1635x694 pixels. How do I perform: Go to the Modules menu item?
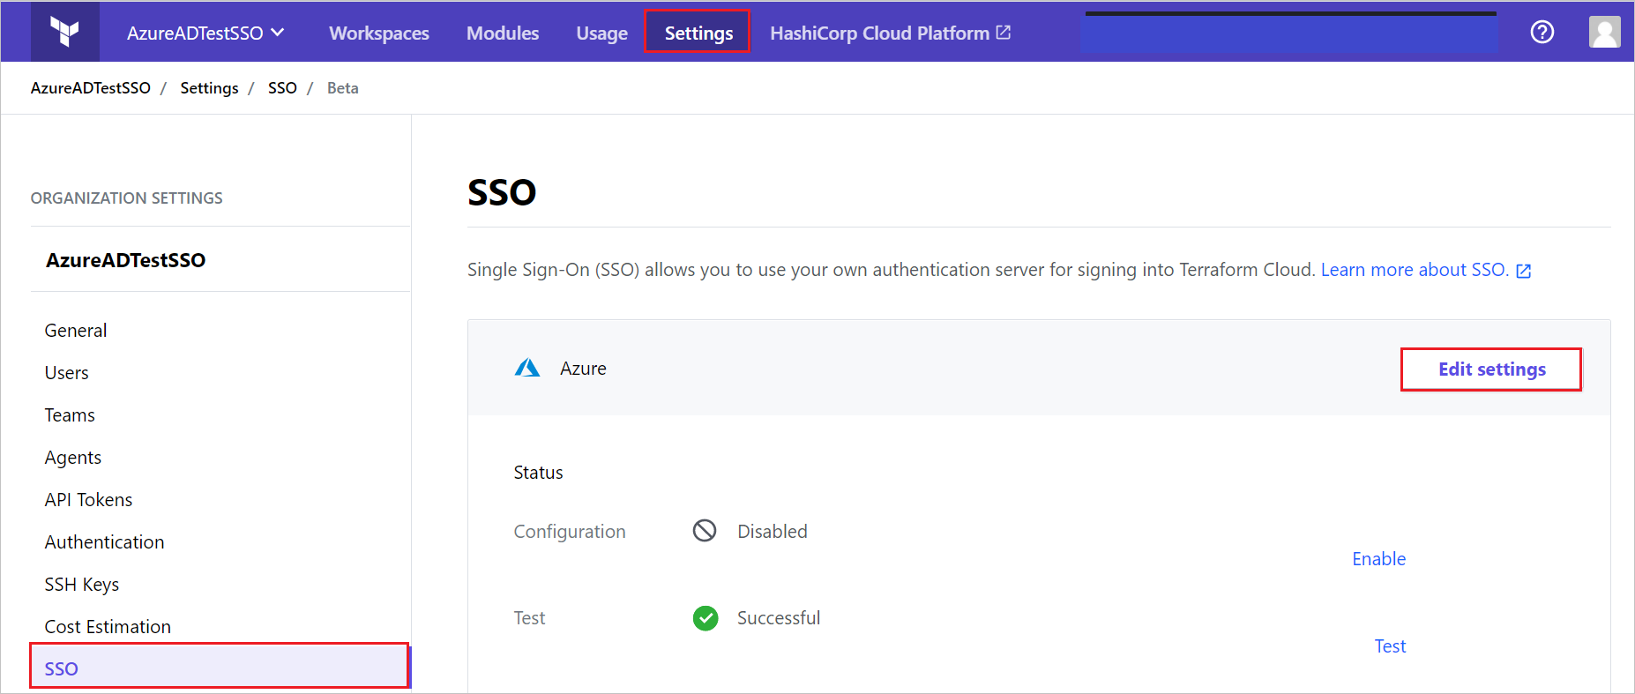click(503, 34)
